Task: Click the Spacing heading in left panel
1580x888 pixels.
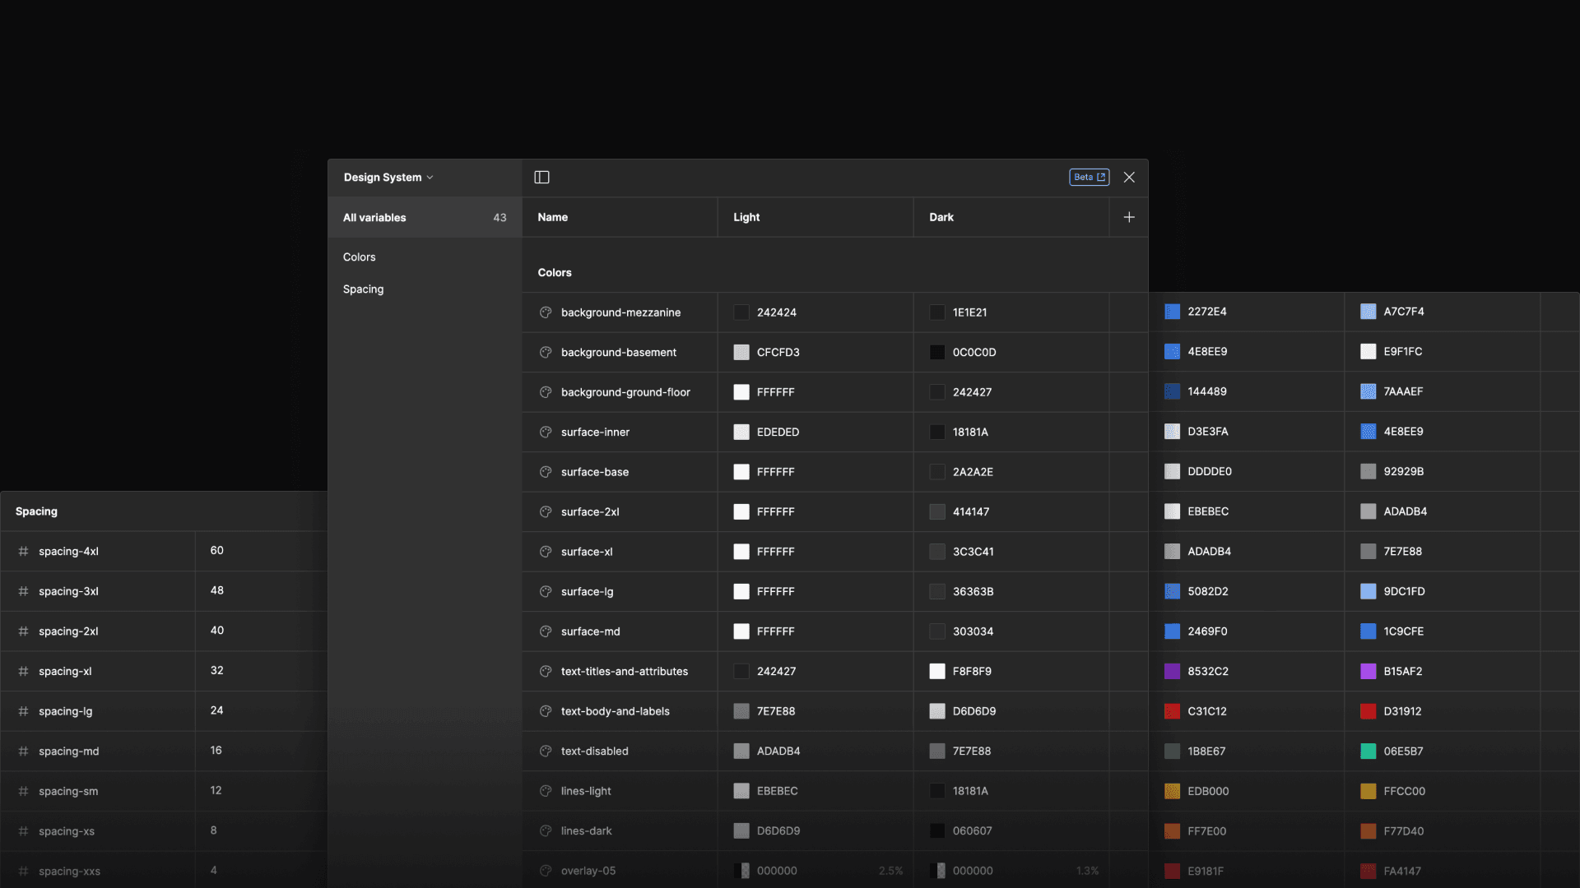Action: (36, 511)
